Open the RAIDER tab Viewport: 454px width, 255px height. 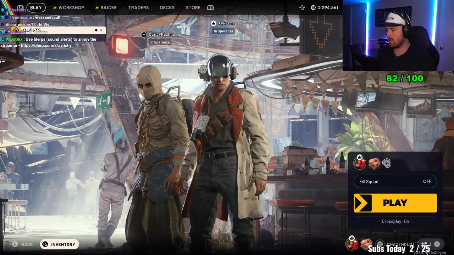[106, 7]
